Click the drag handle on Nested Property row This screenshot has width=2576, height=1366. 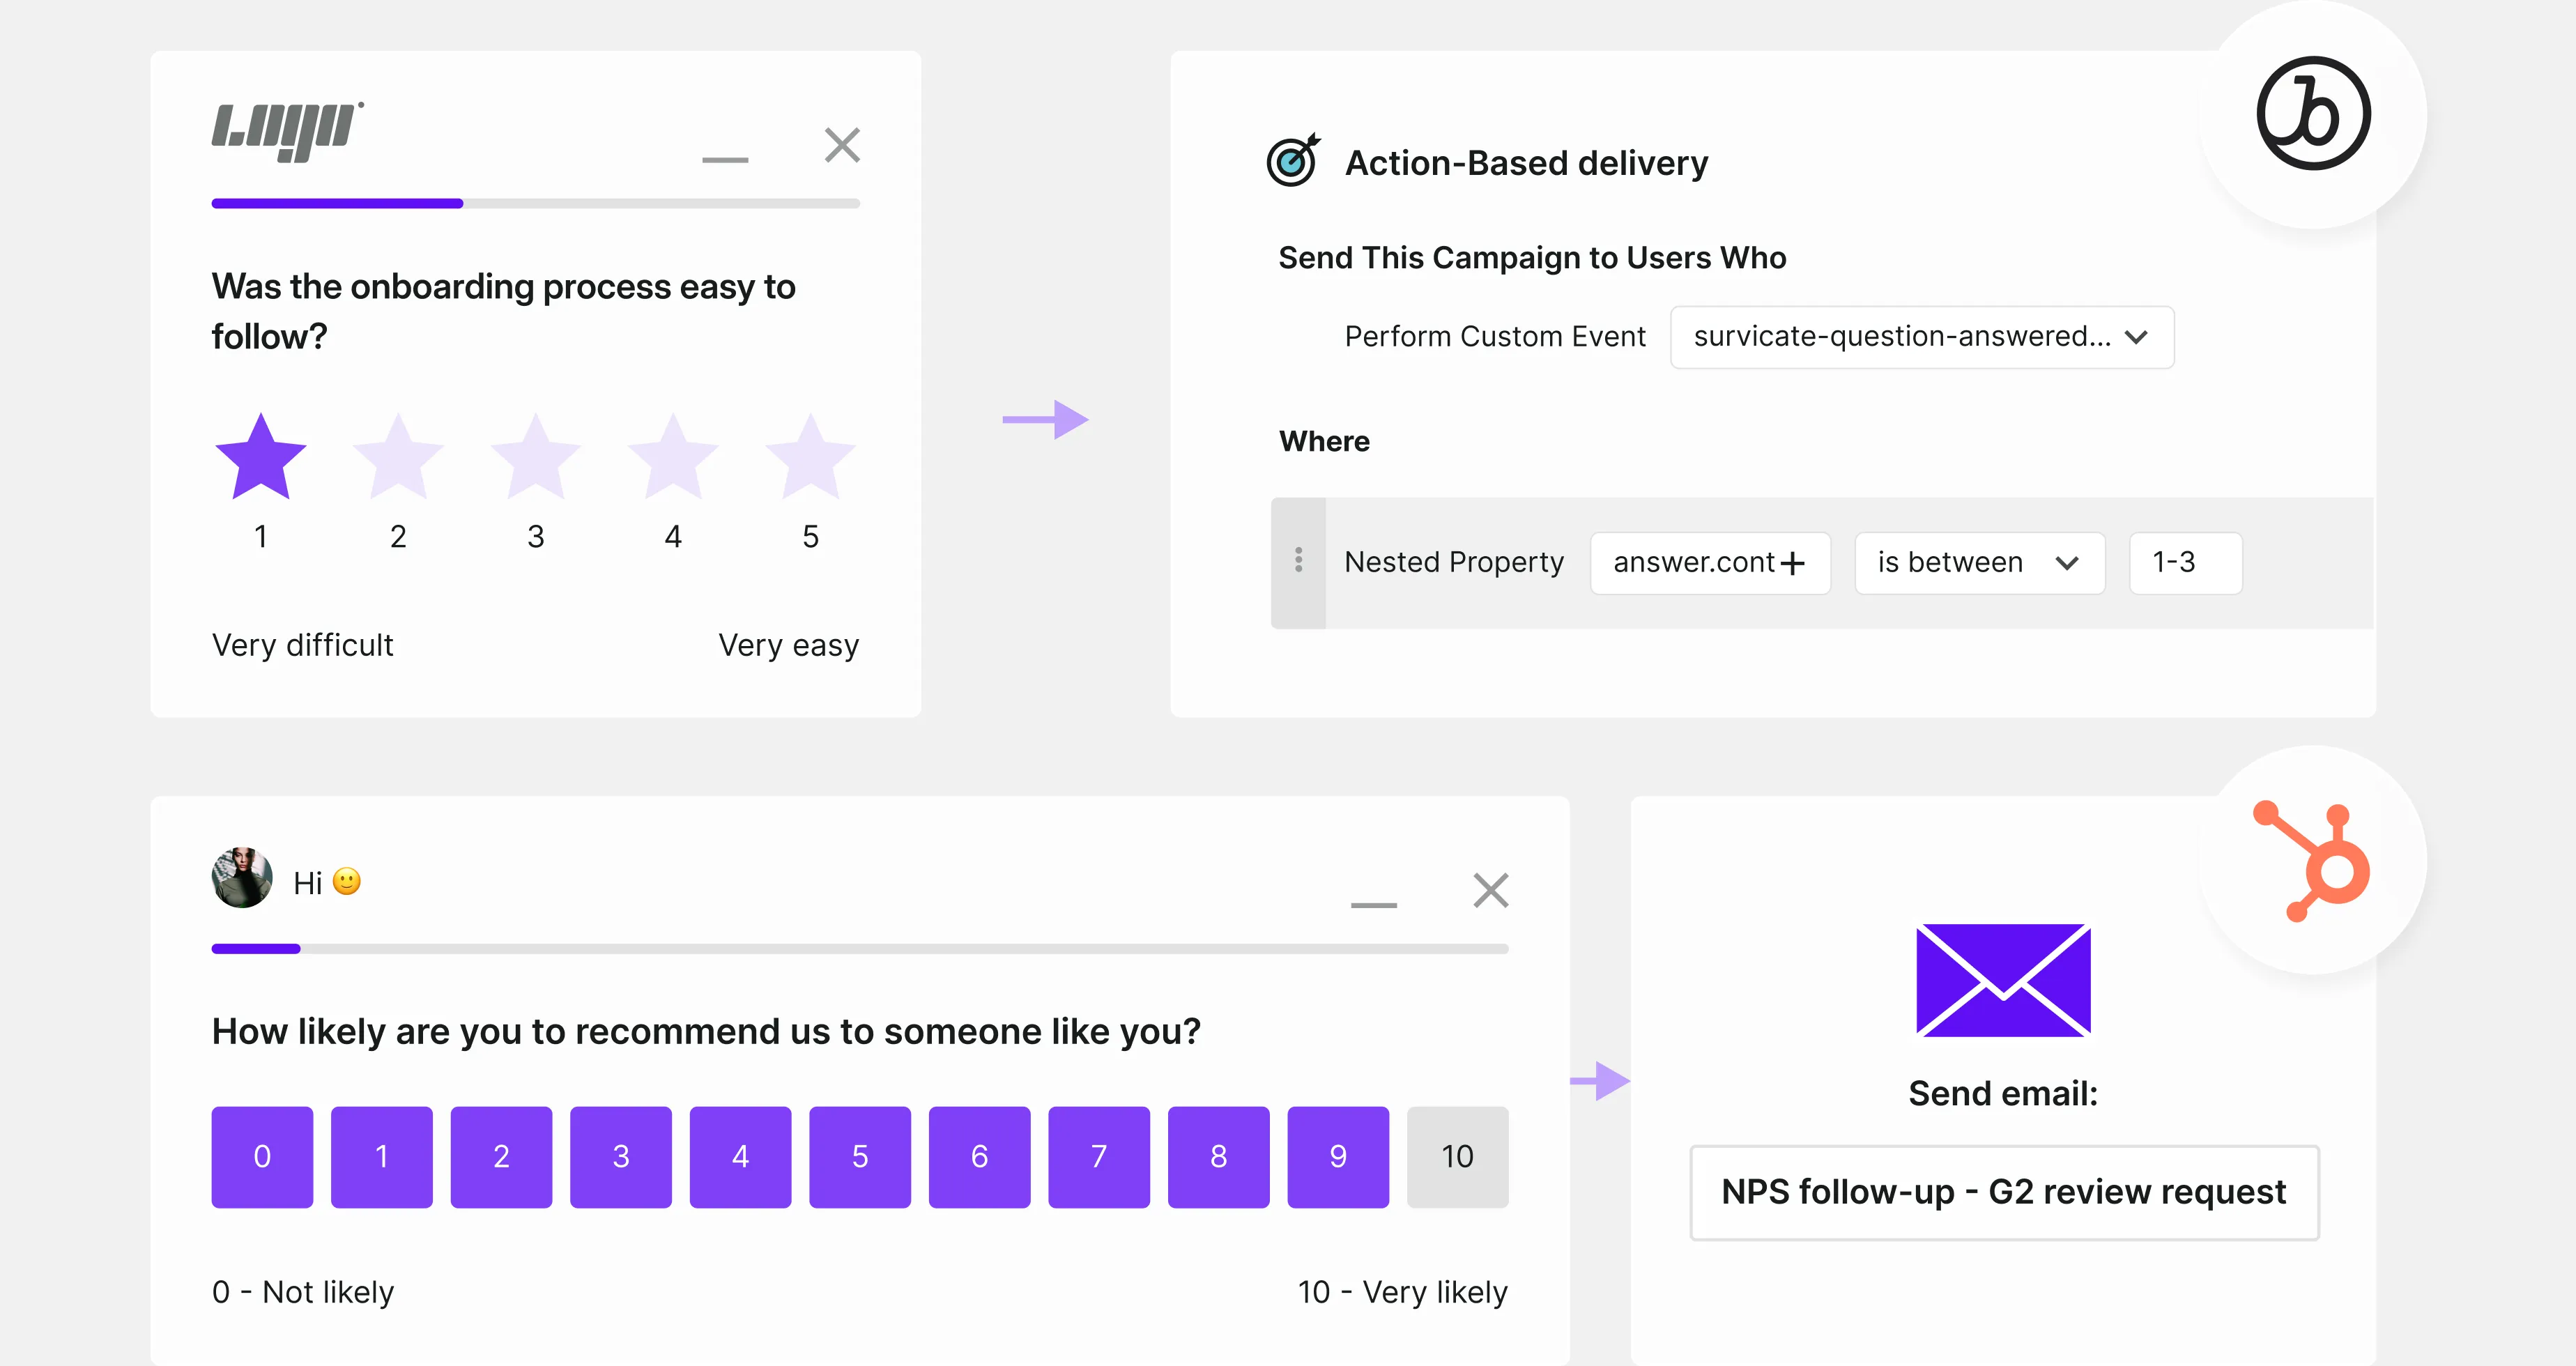click(1298, 561)
